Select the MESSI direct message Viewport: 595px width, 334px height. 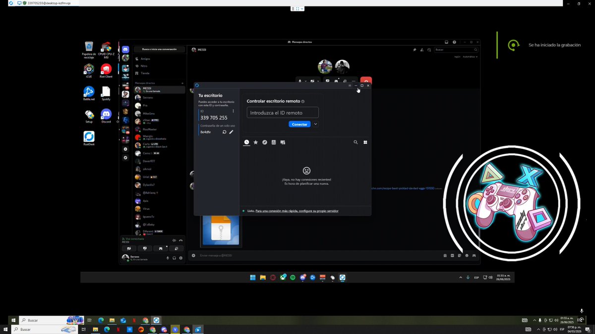tap(160, 90)
